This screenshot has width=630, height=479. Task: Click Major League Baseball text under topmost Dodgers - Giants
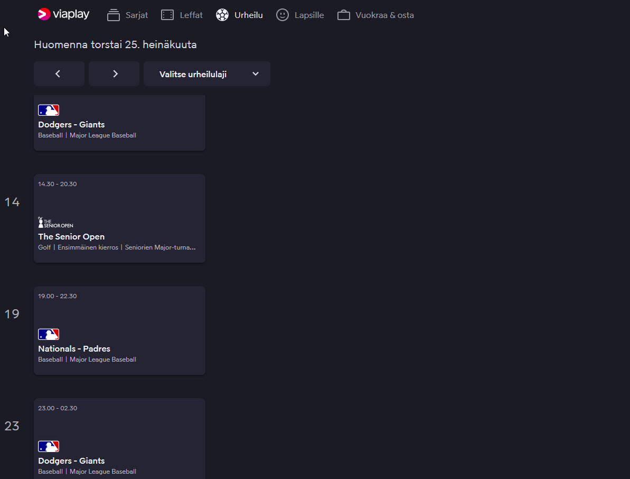(103, 135)
